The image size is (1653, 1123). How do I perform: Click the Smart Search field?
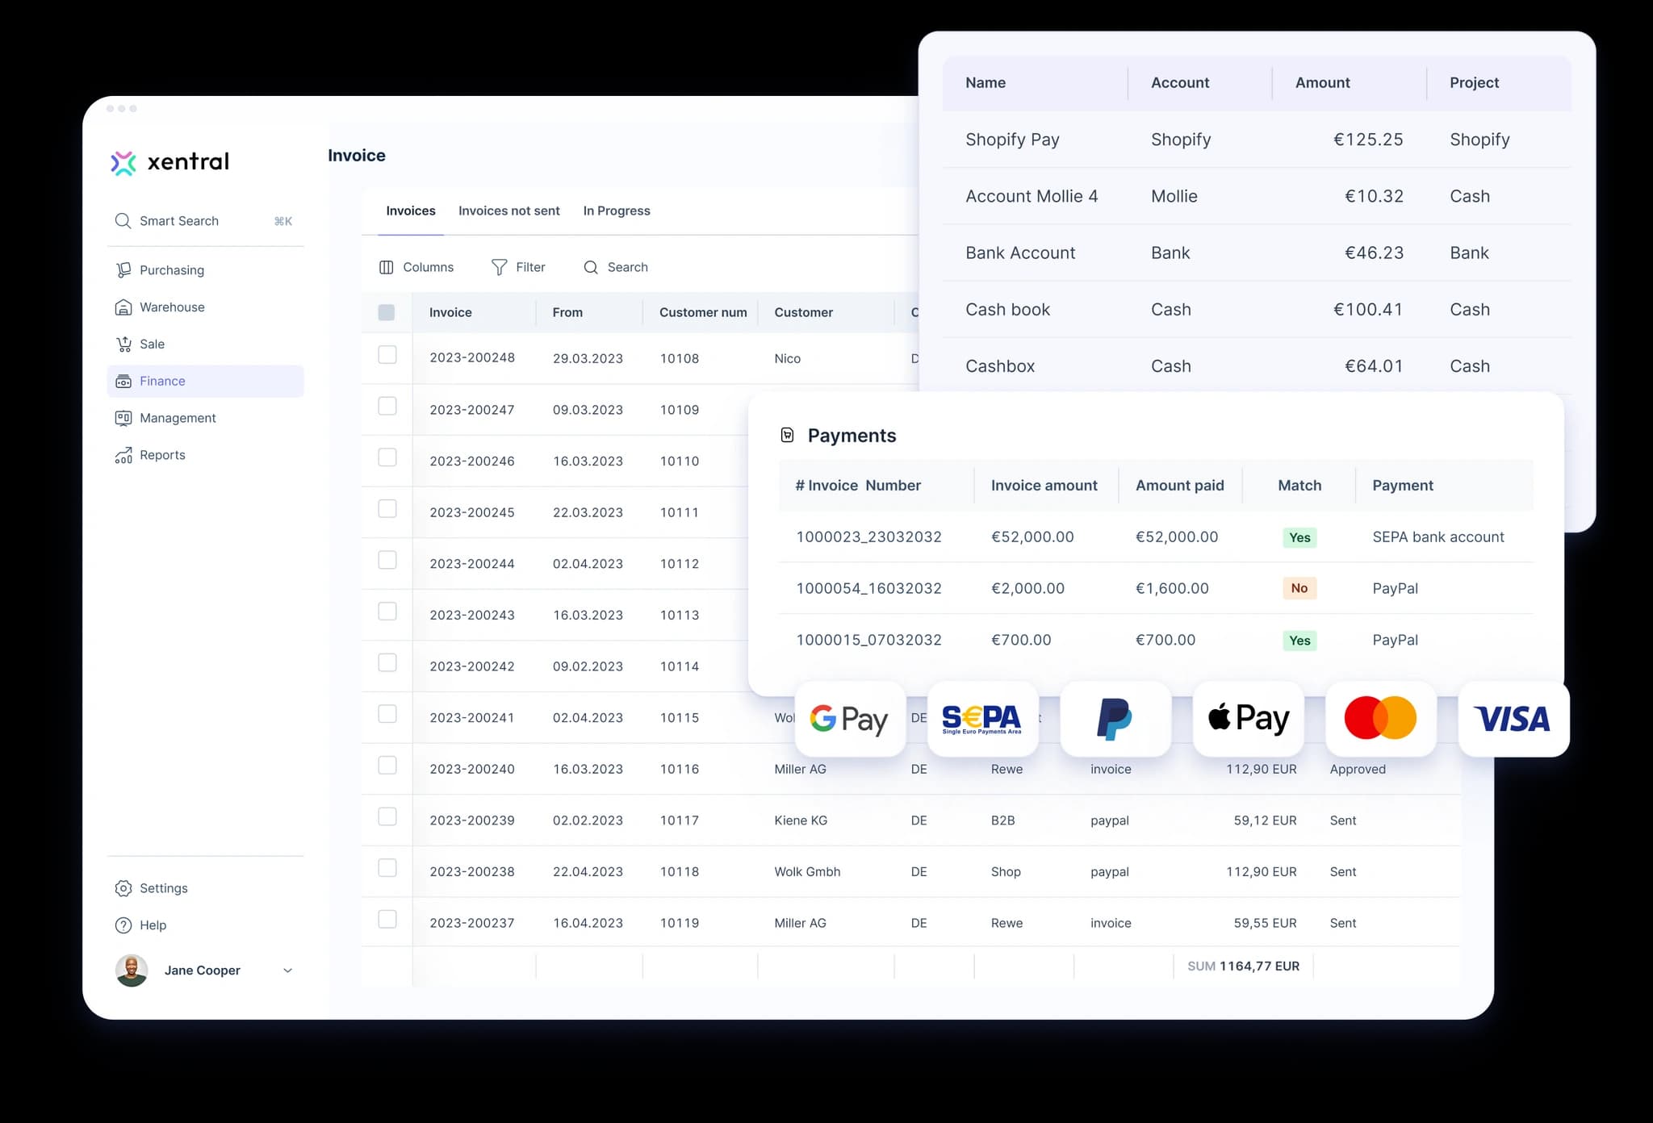pyautogui.click(x=206, y=221)
